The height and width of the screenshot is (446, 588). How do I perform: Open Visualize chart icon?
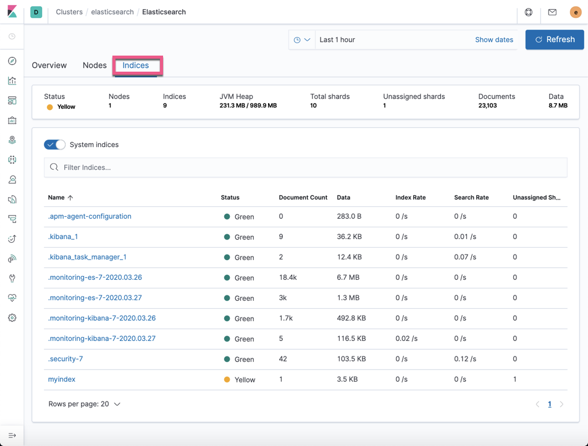(x=12, y=81)
